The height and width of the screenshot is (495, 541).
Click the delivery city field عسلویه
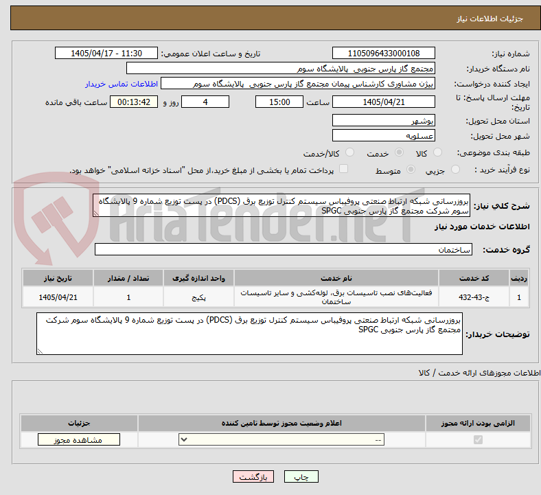383,135
